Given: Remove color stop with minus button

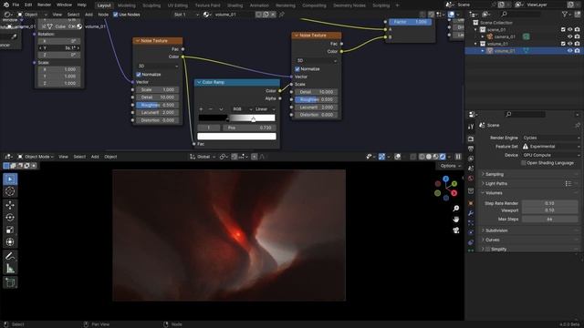Looking at the screenshot, I should coord(211,109).
